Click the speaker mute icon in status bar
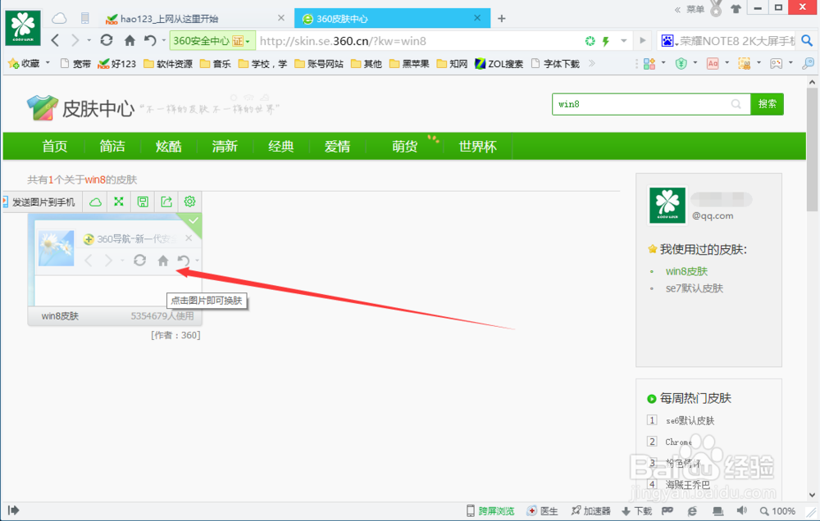The height and width of the screenshot is (521, 820). pos(741,510)
